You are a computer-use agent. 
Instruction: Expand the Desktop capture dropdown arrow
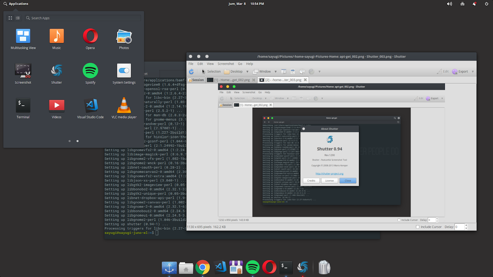click(247, 72)
